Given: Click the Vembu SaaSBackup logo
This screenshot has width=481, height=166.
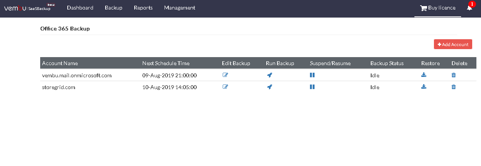Looking at the screenshot, I should 29,8.
